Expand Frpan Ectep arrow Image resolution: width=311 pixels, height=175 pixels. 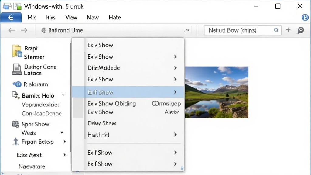(65, 142)
